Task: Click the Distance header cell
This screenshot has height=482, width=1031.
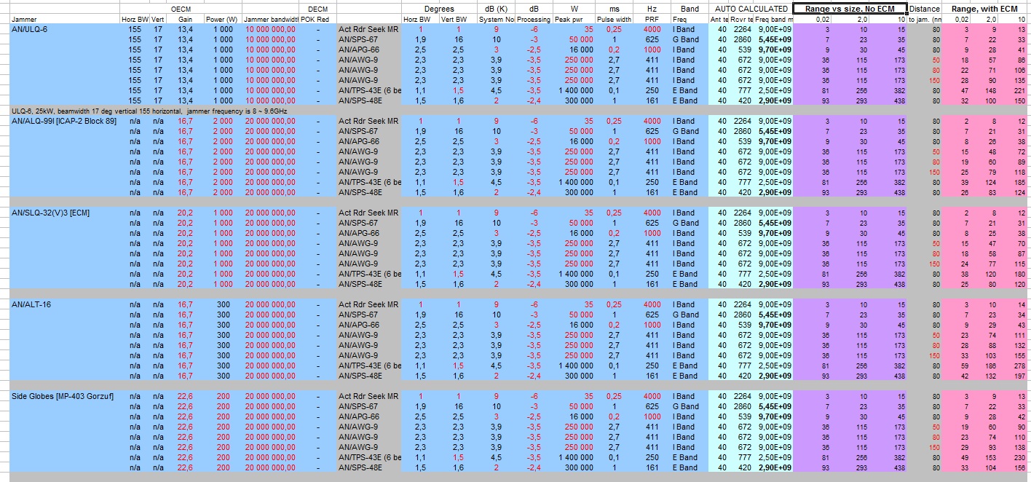Action: pos(925,9)
